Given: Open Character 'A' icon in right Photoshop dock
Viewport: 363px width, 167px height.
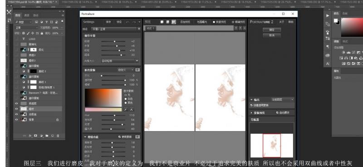Looking at the screenshot, I should (x=327, y=64).
